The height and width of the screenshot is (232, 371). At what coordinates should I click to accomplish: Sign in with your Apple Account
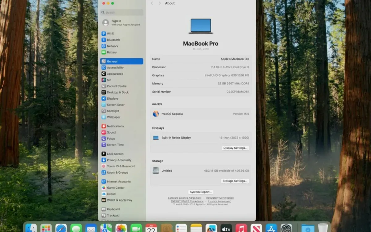pos(122,23)
